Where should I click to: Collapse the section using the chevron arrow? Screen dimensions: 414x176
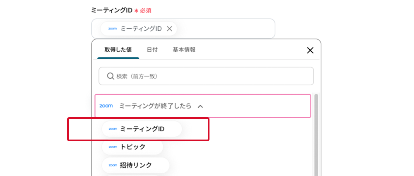click(200, 106)
